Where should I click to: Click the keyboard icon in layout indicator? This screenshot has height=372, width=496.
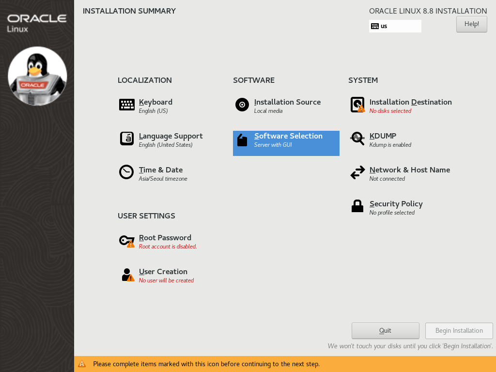(x=375, y=26)
